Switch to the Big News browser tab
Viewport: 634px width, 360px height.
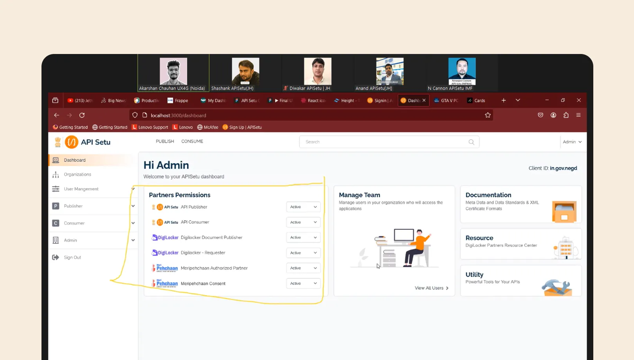(x=113, y=101)
